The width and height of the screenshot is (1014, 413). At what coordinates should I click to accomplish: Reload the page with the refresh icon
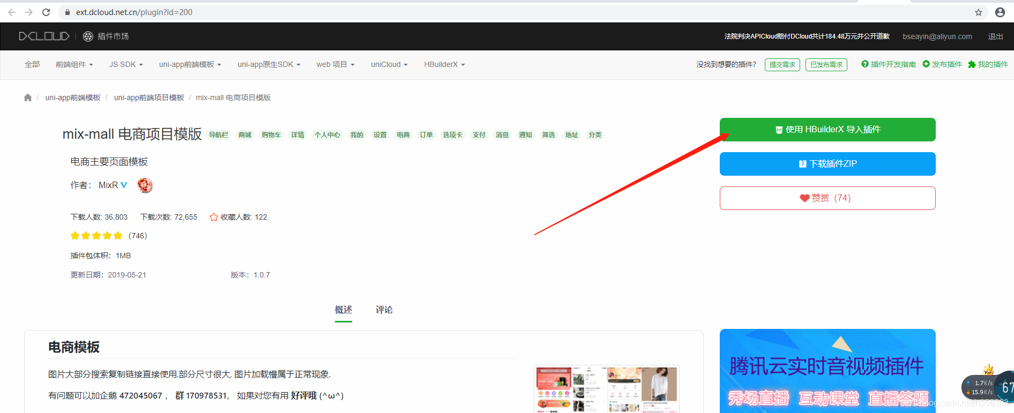(46, 12)
